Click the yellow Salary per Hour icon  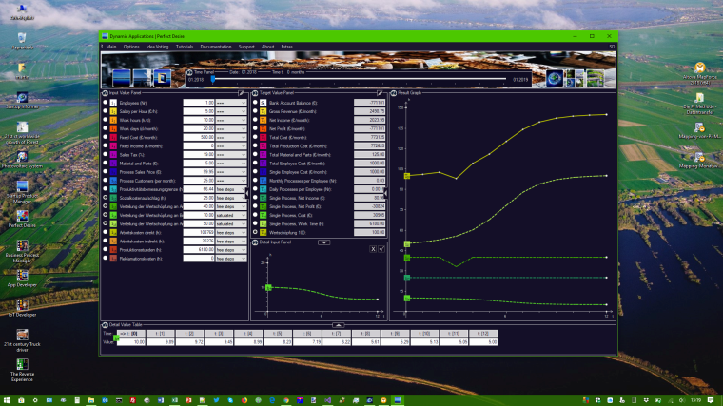click(x=113, y=111)
